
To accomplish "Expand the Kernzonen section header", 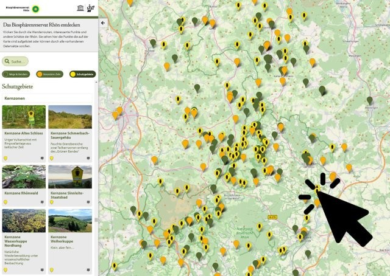I will click(15, 97).
